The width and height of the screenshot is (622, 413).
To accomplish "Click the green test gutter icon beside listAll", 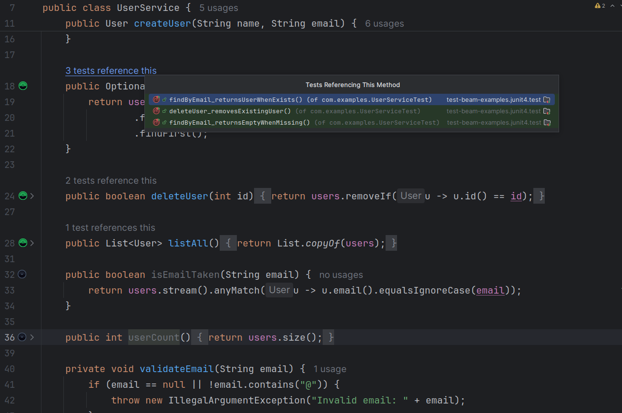I will 23,243.
